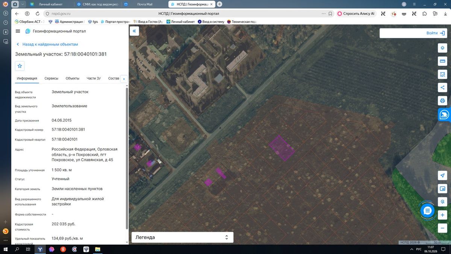Open the blue chat assistant bubble
The height and width of the screenshot is (254, 451).
click(427, 211)
